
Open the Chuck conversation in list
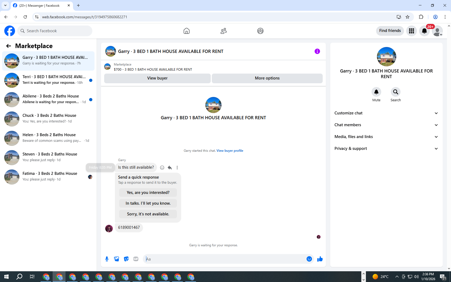point(48,119)
